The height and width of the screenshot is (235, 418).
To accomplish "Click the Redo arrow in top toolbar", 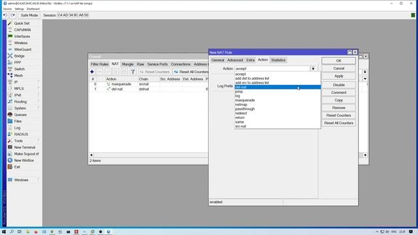I will point(12,15).
